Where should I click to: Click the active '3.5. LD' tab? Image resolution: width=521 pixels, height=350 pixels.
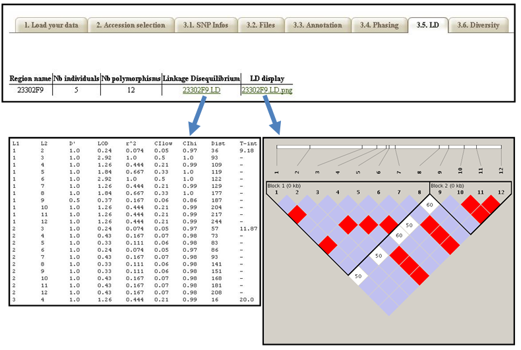(427, 25)
